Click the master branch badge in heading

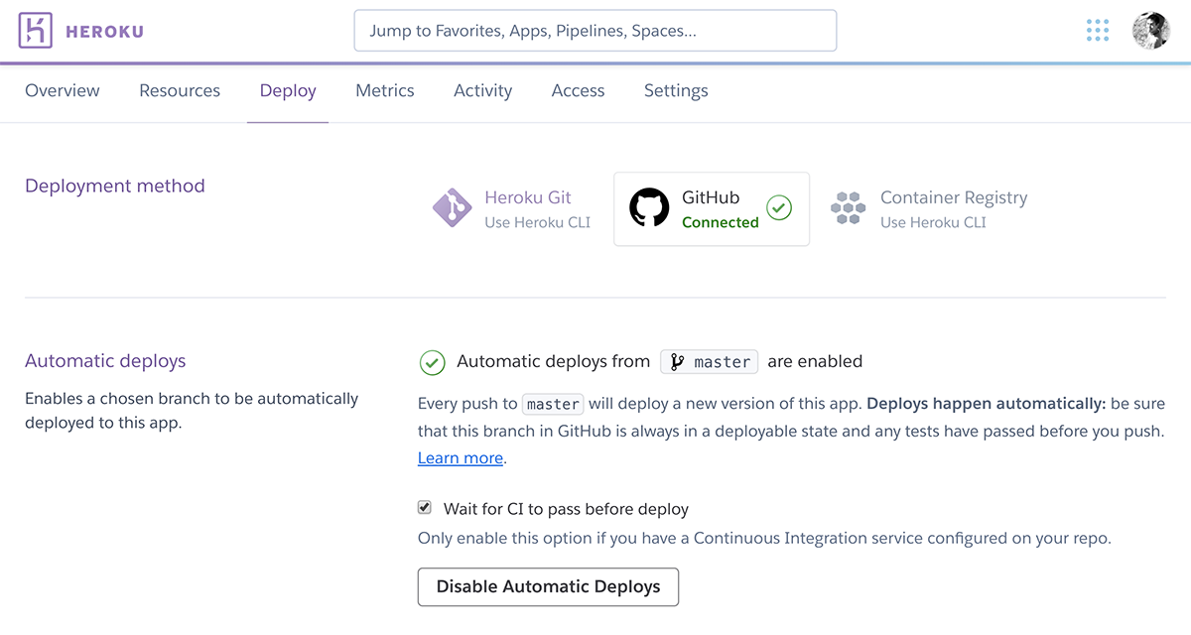point(710,362)
